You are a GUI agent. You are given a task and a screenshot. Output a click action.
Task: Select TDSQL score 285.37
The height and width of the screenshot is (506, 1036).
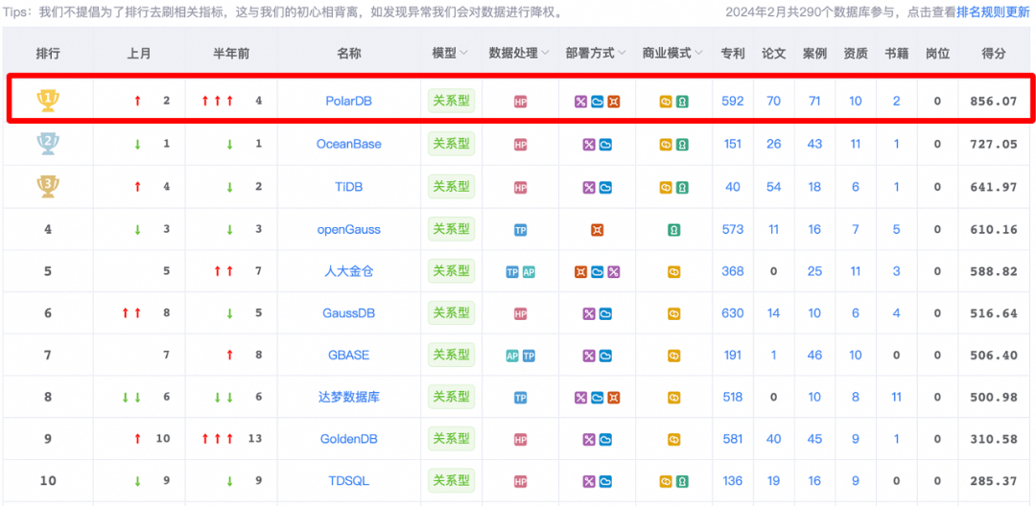[994, 482]
